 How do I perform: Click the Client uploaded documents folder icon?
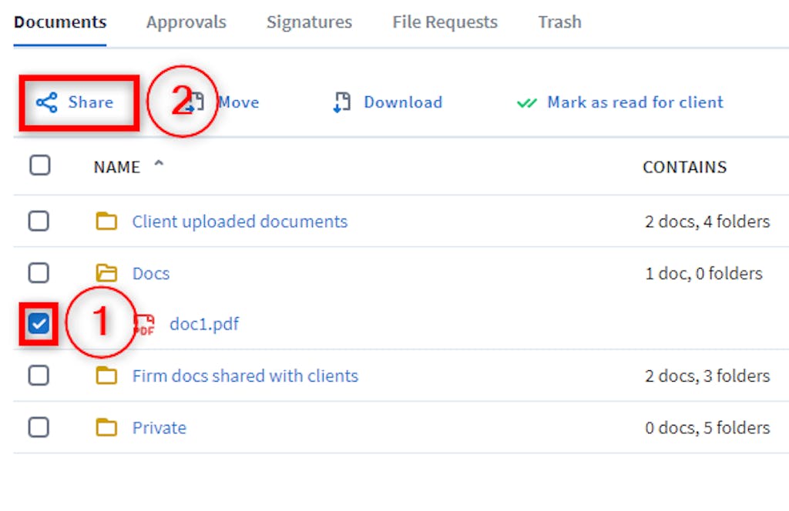pos(106,221)
